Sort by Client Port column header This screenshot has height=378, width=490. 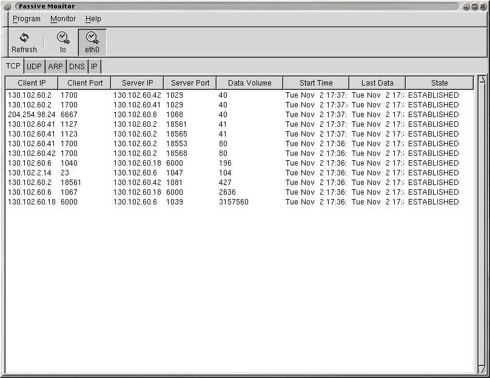[85, 83]
